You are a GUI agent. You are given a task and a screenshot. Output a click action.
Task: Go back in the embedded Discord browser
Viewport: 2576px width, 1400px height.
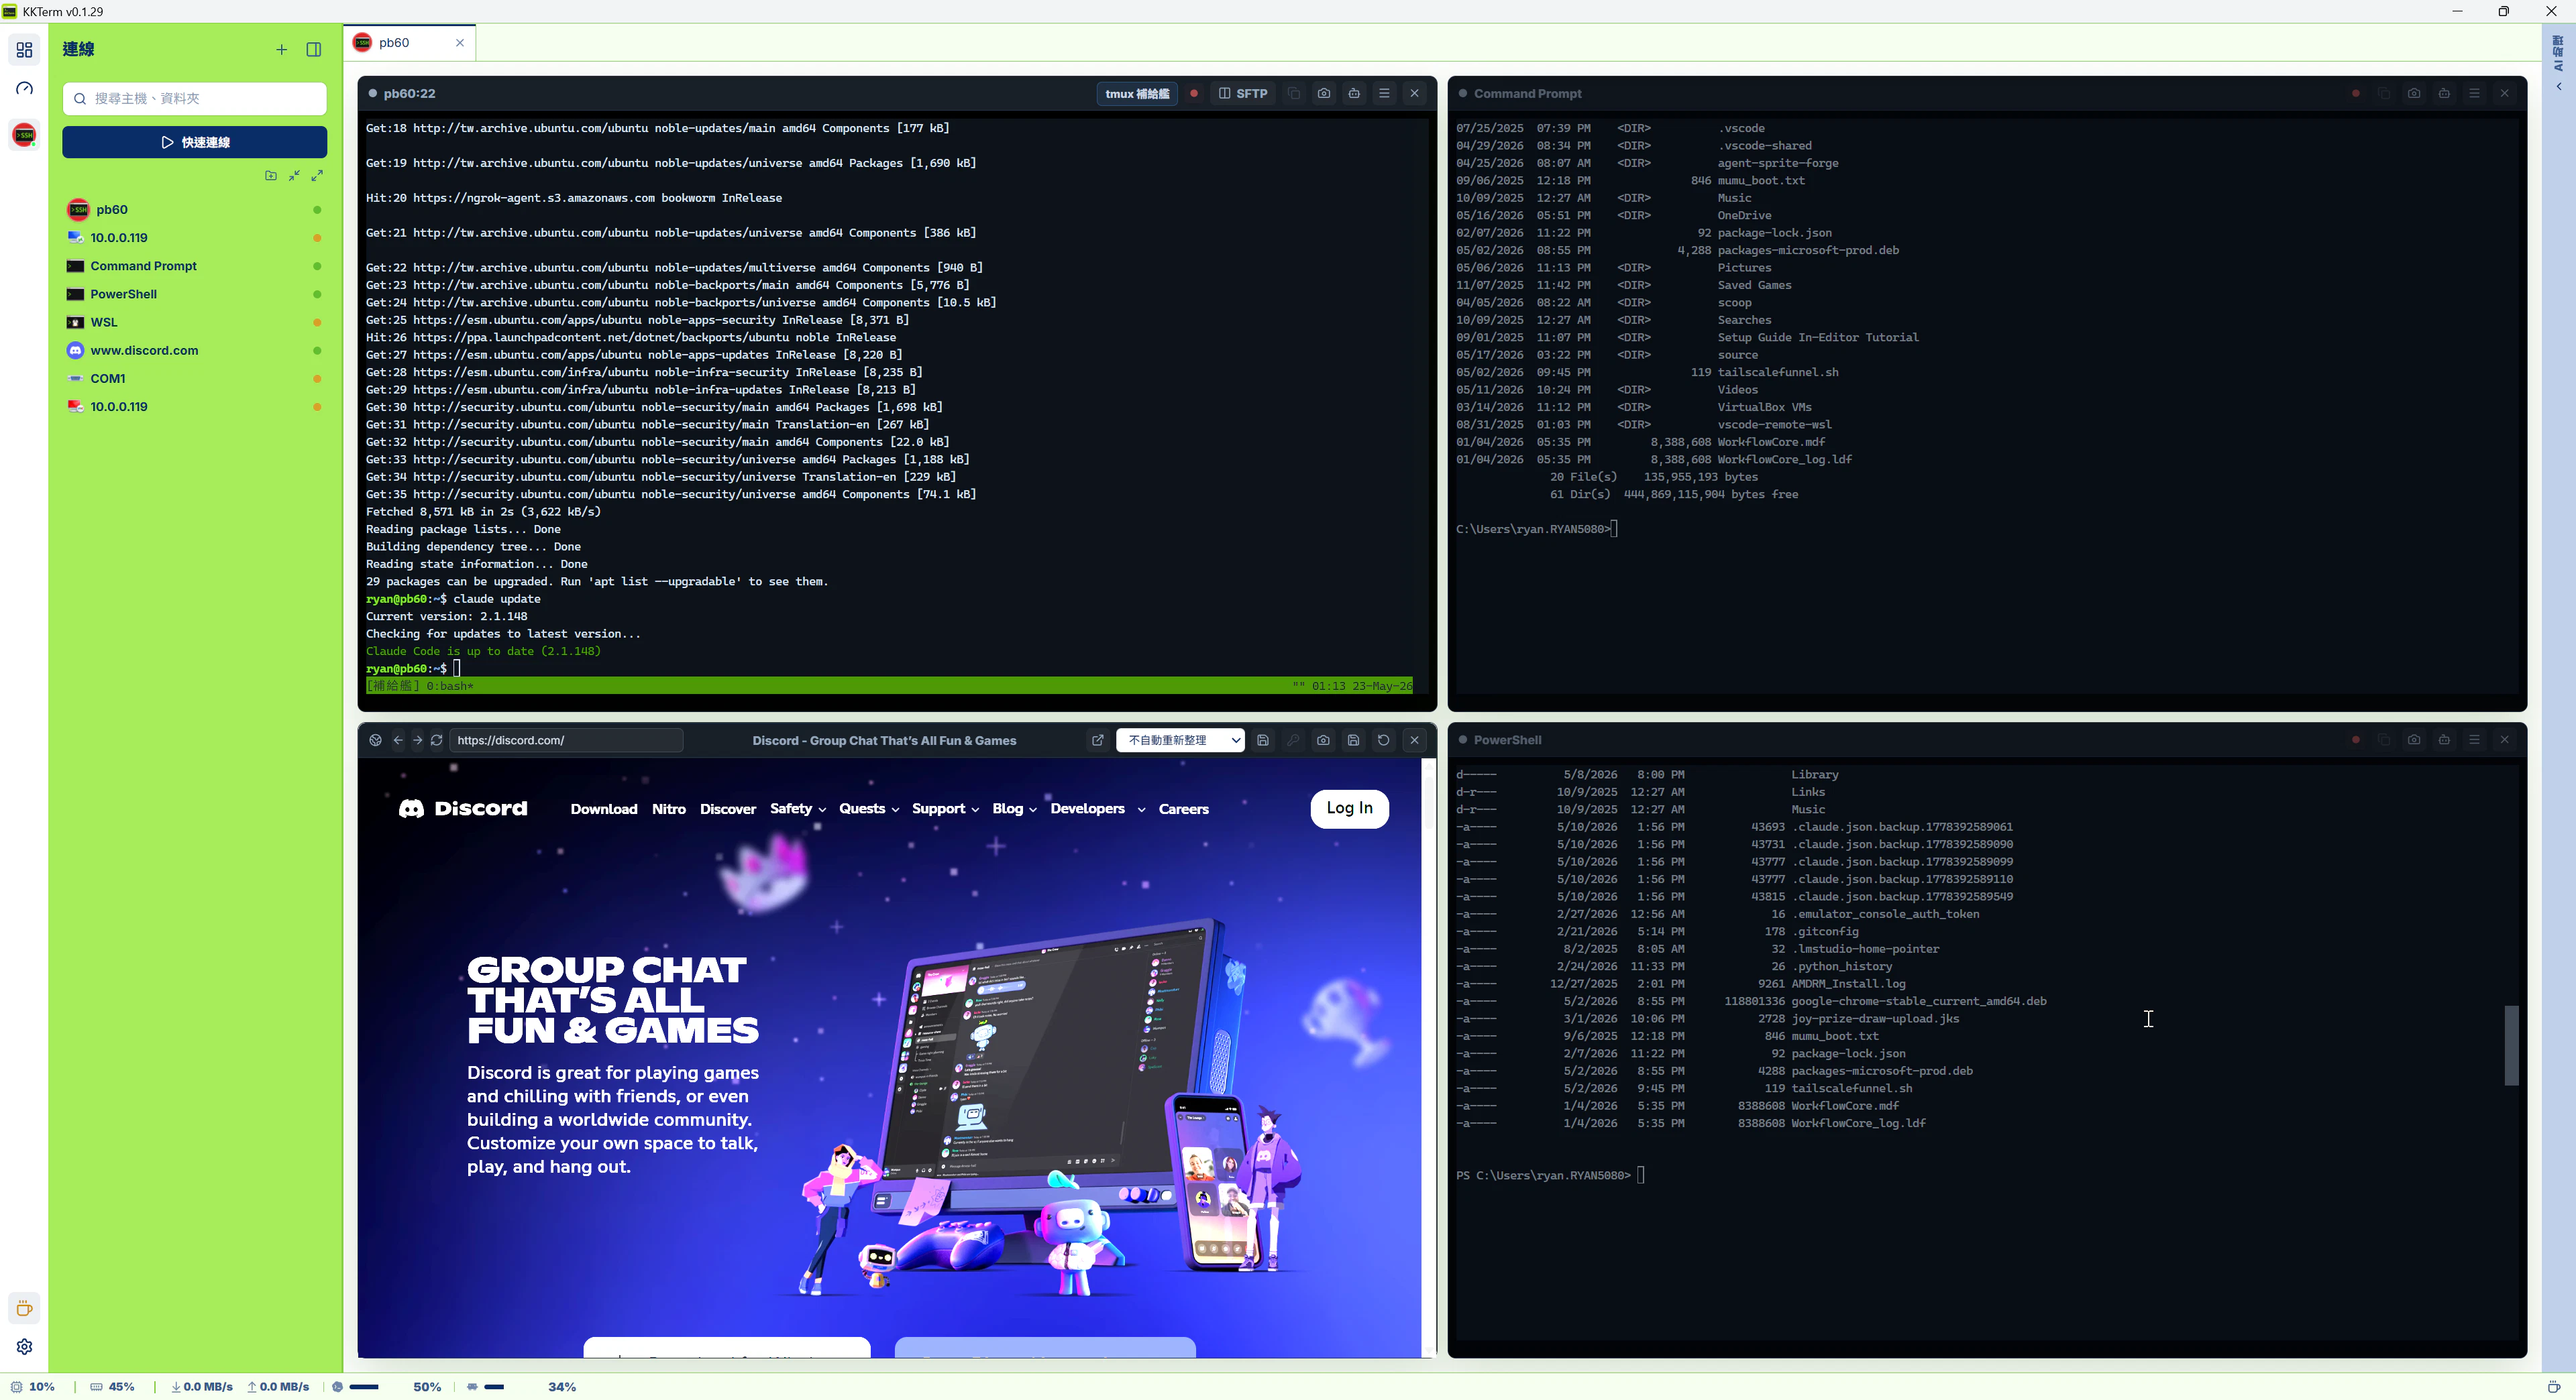(398, 740)
